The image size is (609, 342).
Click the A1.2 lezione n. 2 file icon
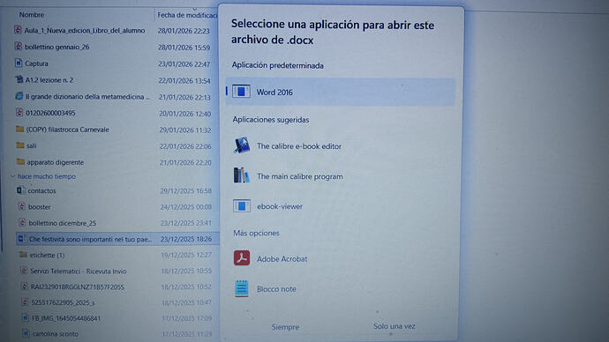point(19,79)
